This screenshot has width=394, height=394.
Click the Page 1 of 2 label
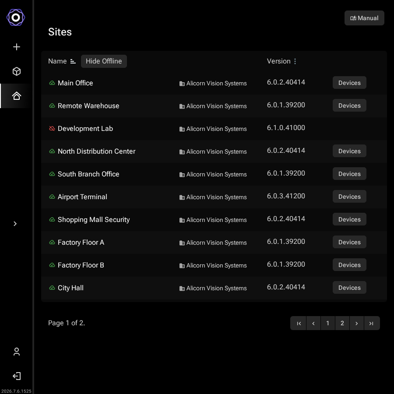(67, 323)
